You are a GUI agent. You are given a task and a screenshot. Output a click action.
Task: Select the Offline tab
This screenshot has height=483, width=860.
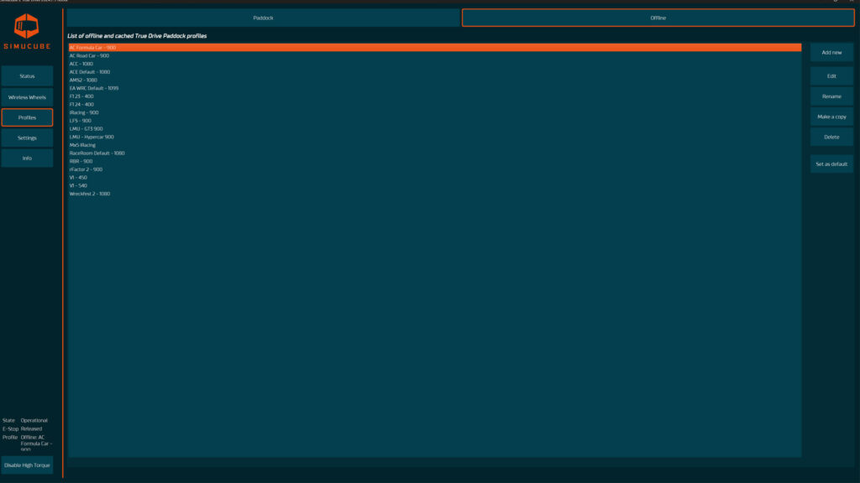[x=658, y=18]
